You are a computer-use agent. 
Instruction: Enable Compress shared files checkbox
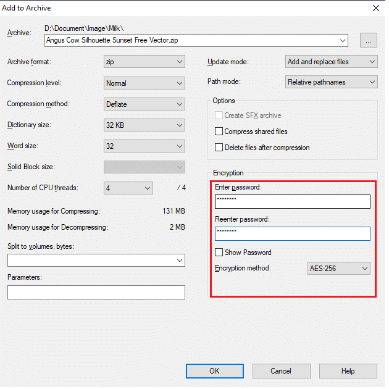click(219, 132)
